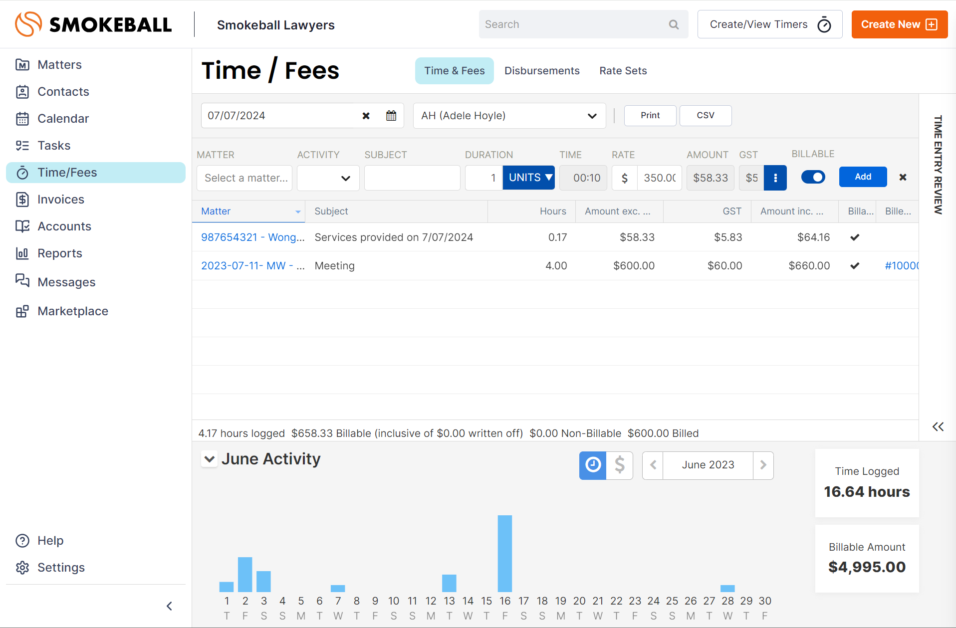Open the GST options three-dot menu
This screenshot has height=628, width=956.
point(775,178)
